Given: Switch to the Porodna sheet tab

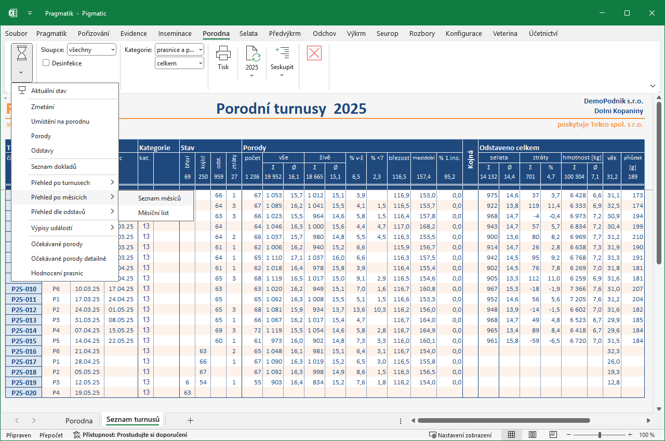Looking at the screenshot, I should 79,421.
